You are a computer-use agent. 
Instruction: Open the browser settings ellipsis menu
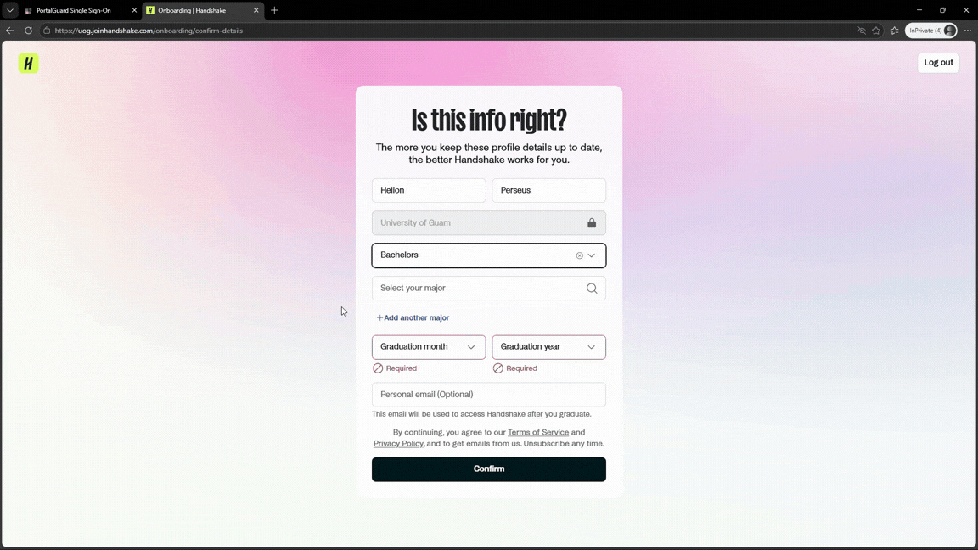[968, 31]
